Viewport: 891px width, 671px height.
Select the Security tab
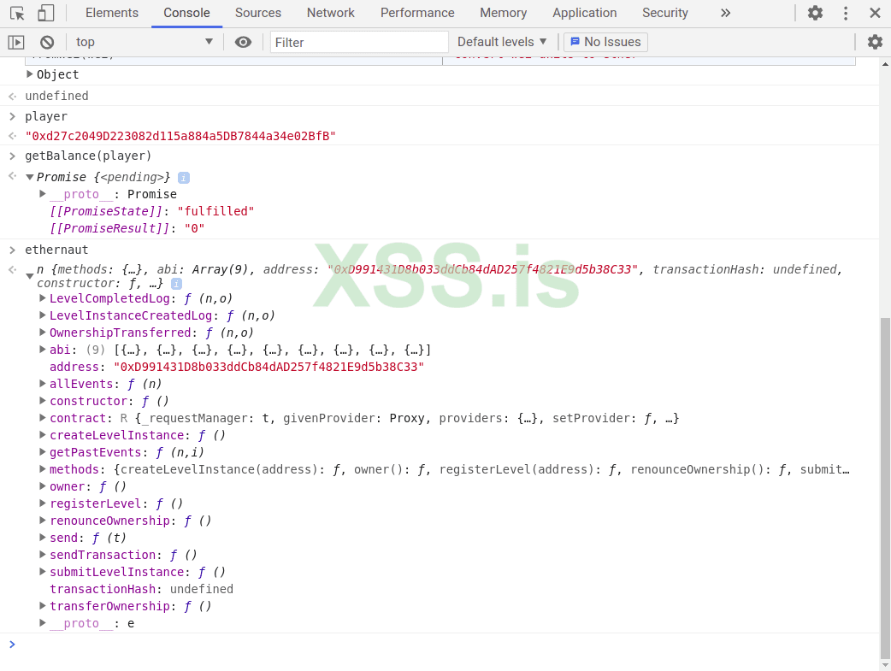665,13
